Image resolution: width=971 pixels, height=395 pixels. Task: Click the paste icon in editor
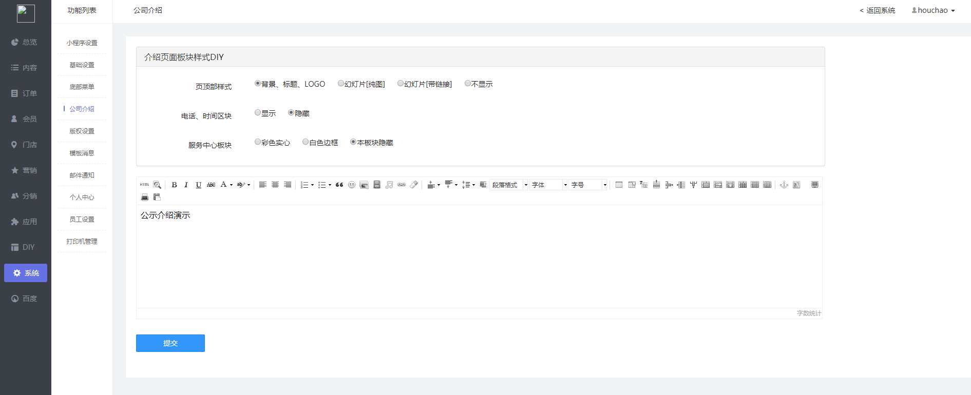(157, 197)
